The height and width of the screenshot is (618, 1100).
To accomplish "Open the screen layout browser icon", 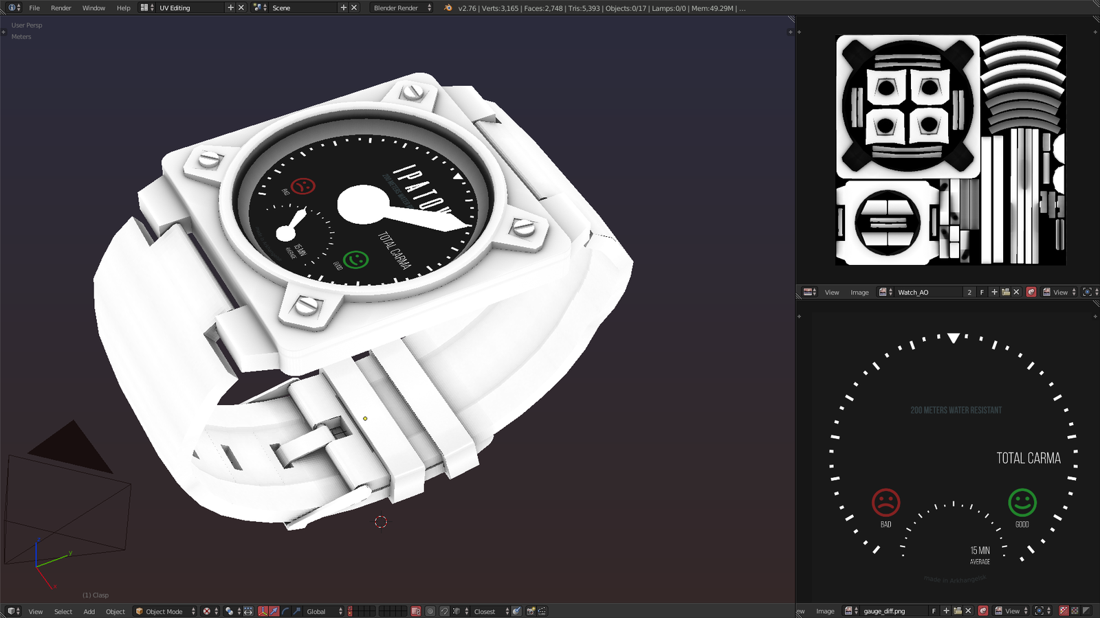I will point(147,8).
